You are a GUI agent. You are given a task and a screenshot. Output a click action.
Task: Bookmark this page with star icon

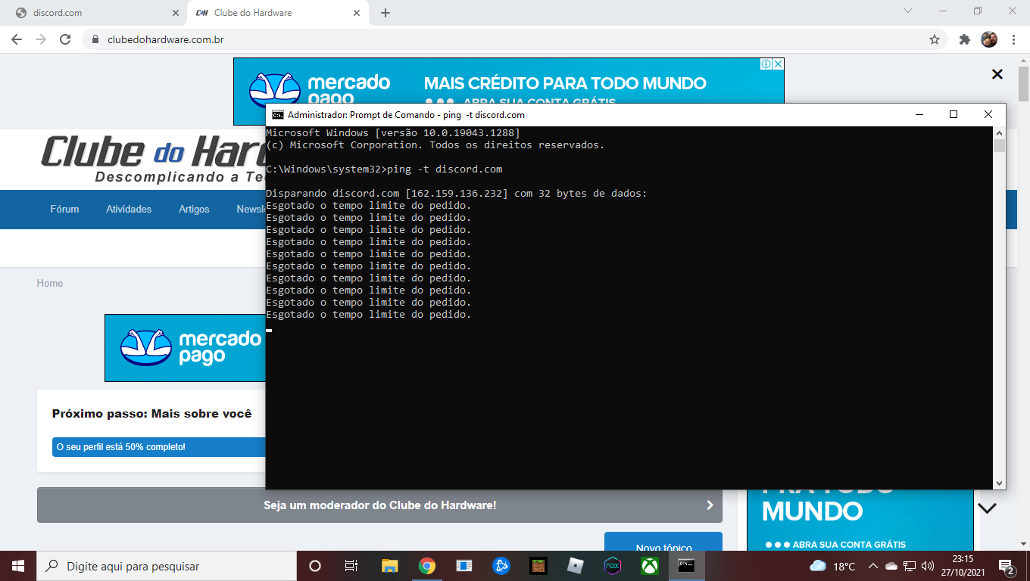tap(935, 39)
